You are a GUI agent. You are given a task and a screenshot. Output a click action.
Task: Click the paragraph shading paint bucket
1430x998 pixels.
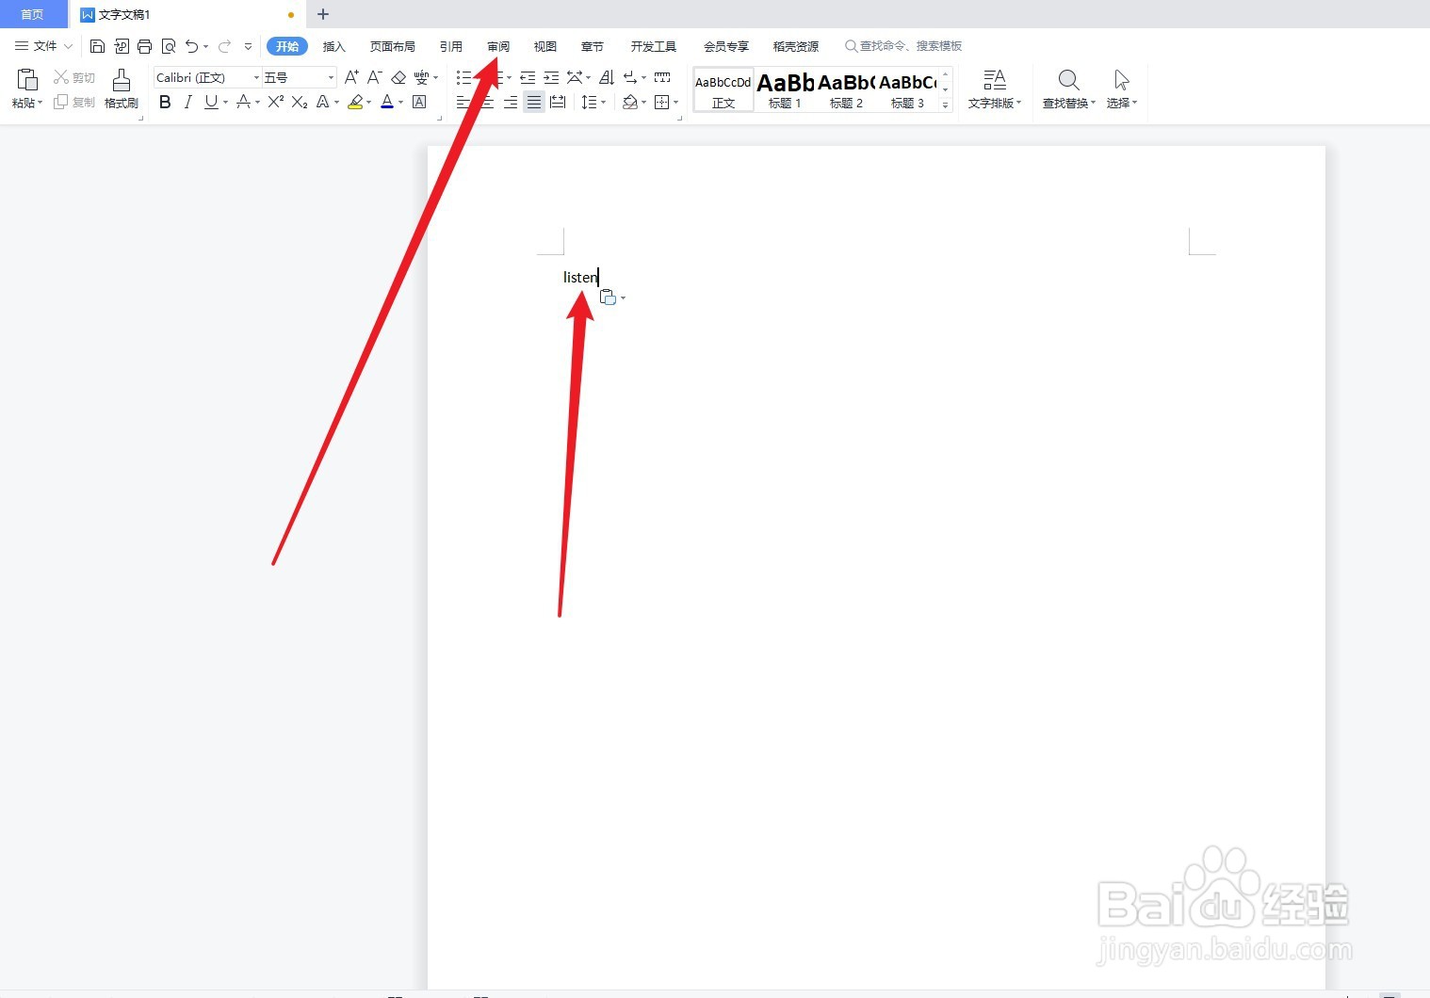coord(630,102)
